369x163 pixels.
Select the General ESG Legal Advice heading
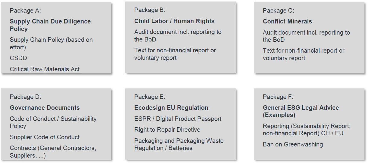coord(301,111)
